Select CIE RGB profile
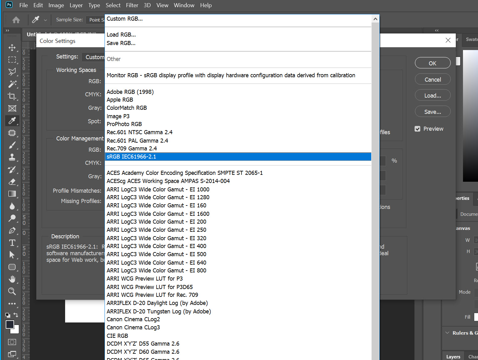 point(238,336)
